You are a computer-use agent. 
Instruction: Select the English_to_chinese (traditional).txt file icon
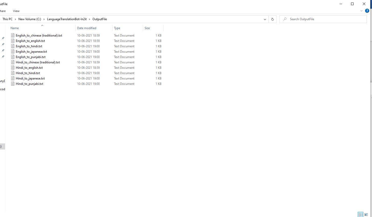[13, 35]
